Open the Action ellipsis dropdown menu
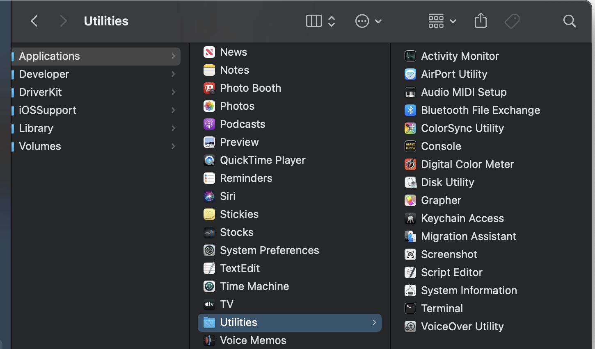 [x=368, y=21]
